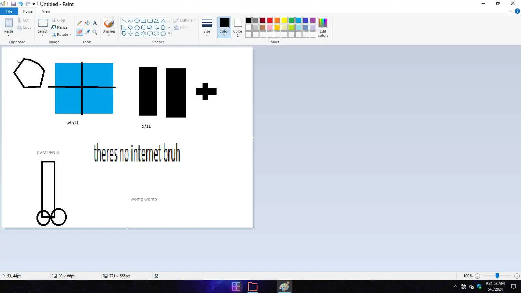
Task: Zoom in with the plus button
Action: tap(517, 276)
